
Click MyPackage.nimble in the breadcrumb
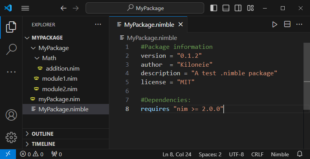152,38
